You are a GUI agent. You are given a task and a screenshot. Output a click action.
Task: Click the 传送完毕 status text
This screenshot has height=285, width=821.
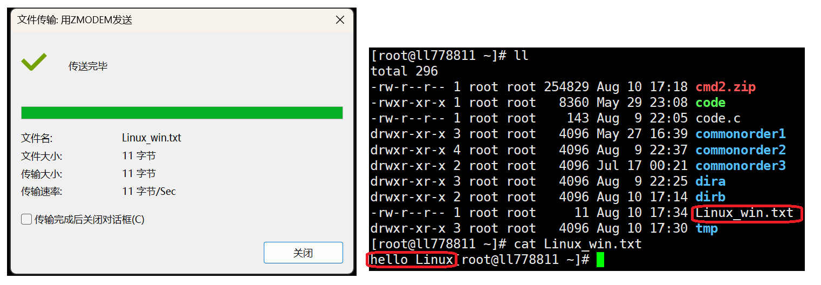coord(88,66)
